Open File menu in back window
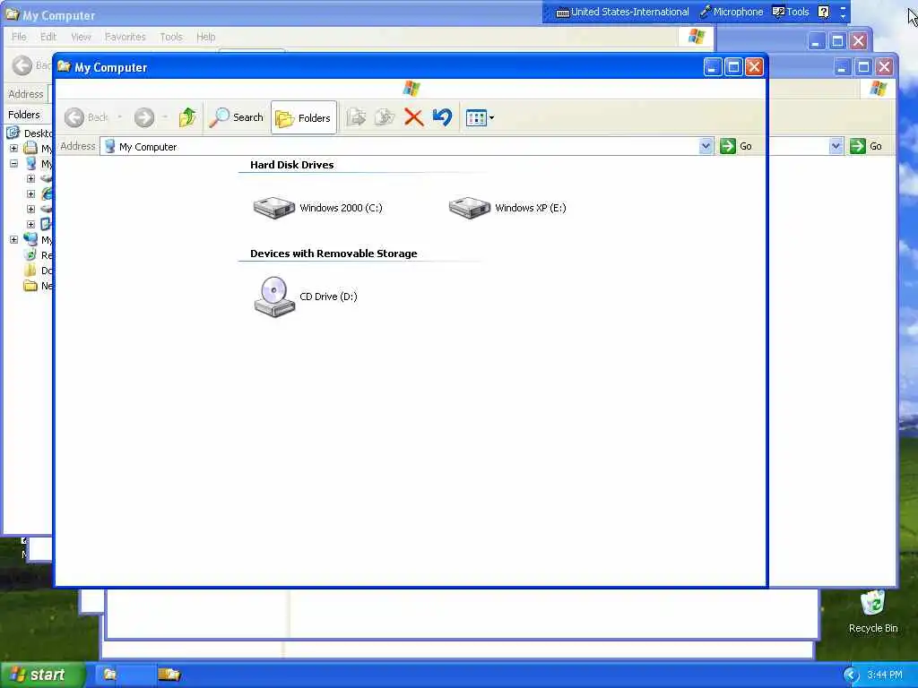Viewport: 918px width, 688px height. 19,37
